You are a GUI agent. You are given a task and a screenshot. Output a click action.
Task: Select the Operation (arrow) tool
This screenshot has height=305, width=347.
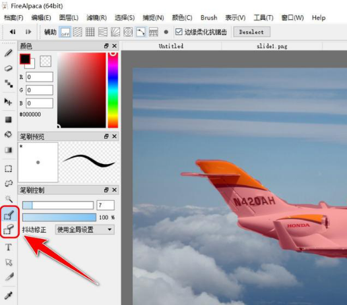click(9, 262)
